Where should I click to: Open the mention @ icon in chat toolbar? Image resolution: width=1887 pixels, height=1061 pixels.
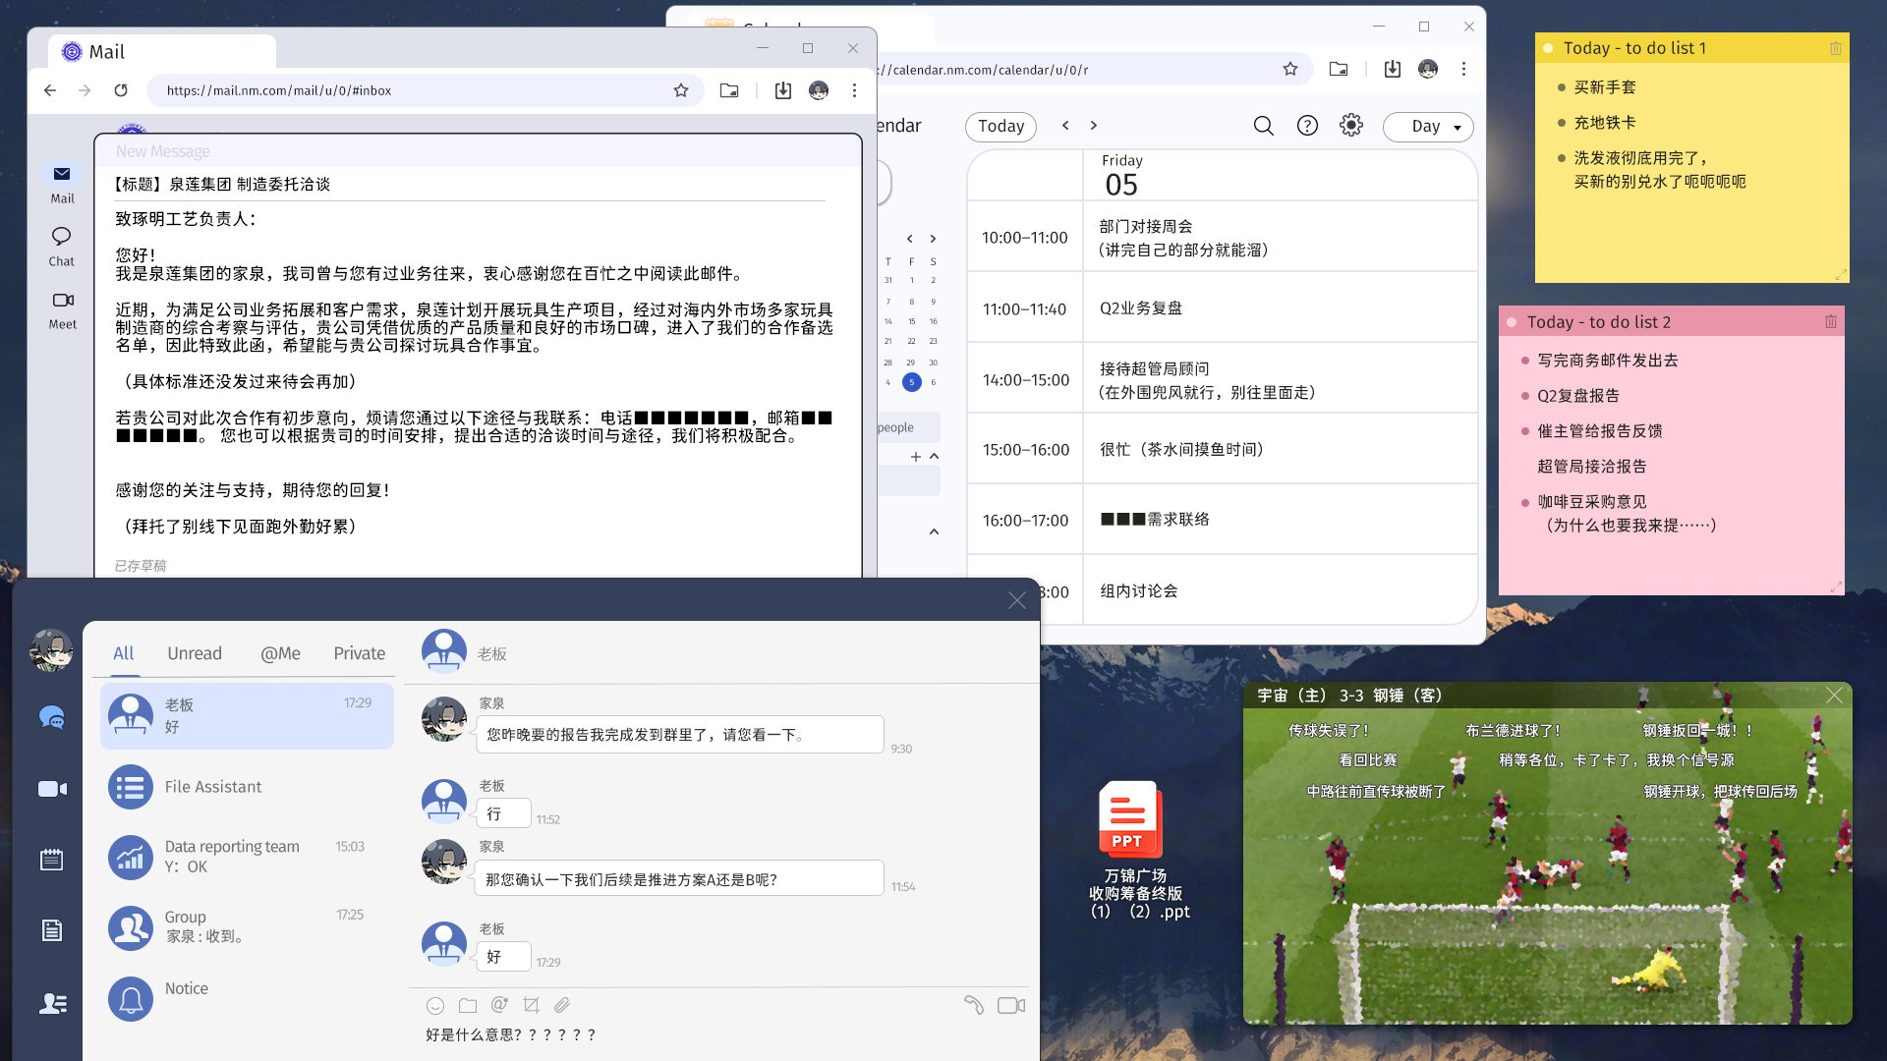click(x=499, y=1005)
